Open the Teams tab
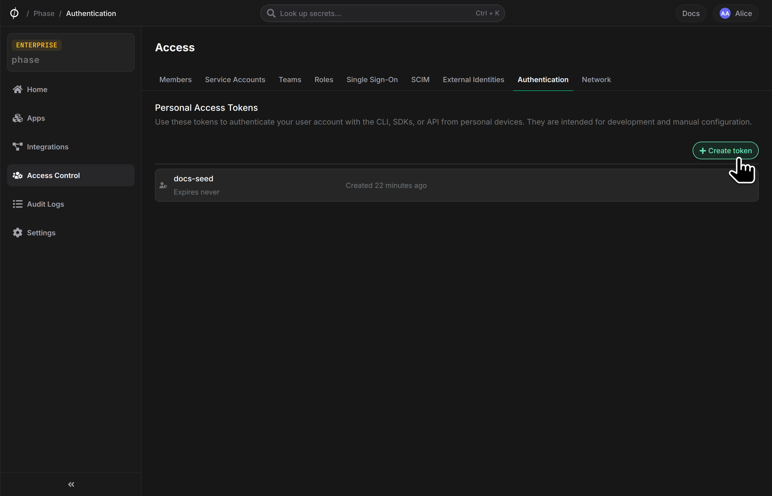The width and height of the screenshot is (772, 496). click(x=290, y=80)
